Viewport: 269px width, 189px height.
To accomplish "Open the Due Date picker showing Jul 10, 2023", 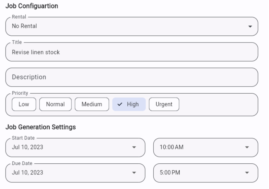I will tap(71, 173).
